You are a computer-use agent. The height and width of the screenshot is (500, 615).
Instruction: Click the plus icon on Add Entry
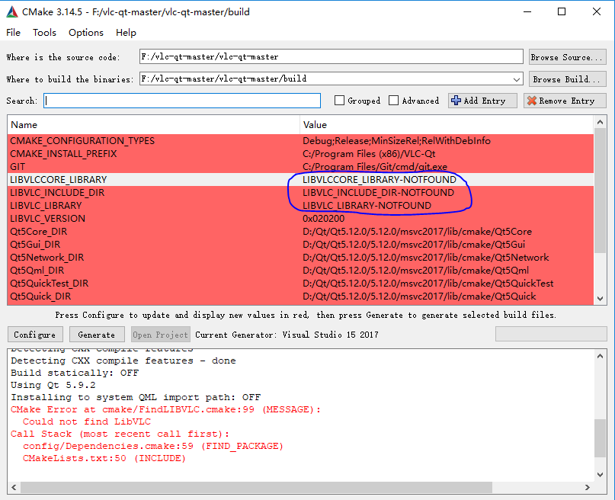pyautogui.click(x=456, y=101)
